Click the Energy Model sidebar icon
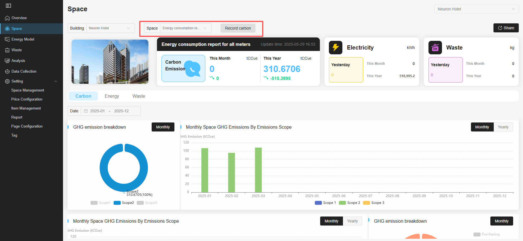Screen dimensions: 523x241 tap(7, 39)
